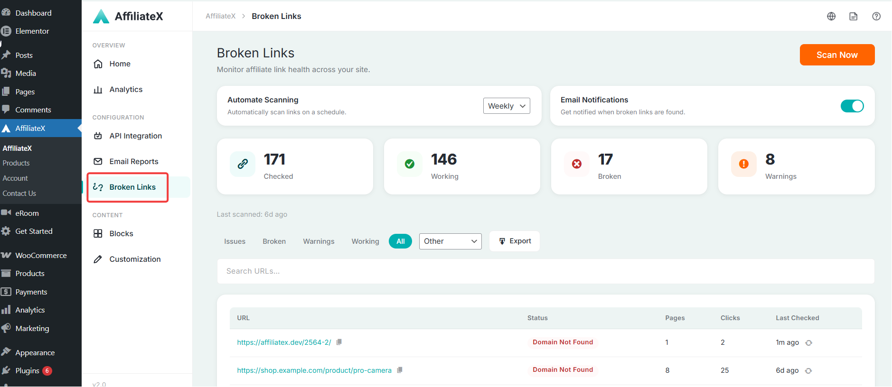Select the All filter tab
This screenshot has width=892, height=387.
pyautogui.click(x=401, y=241)
